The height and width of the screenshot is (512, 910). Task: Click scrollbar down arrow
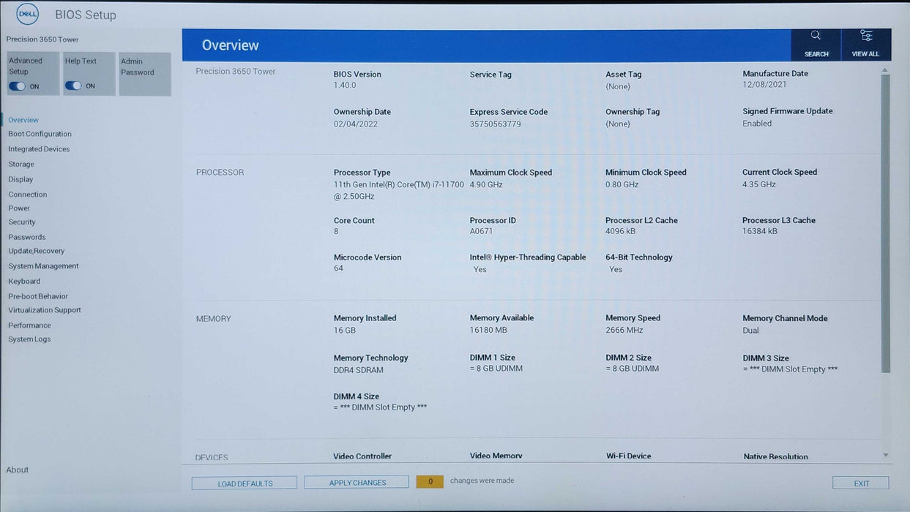coord(885,455)
